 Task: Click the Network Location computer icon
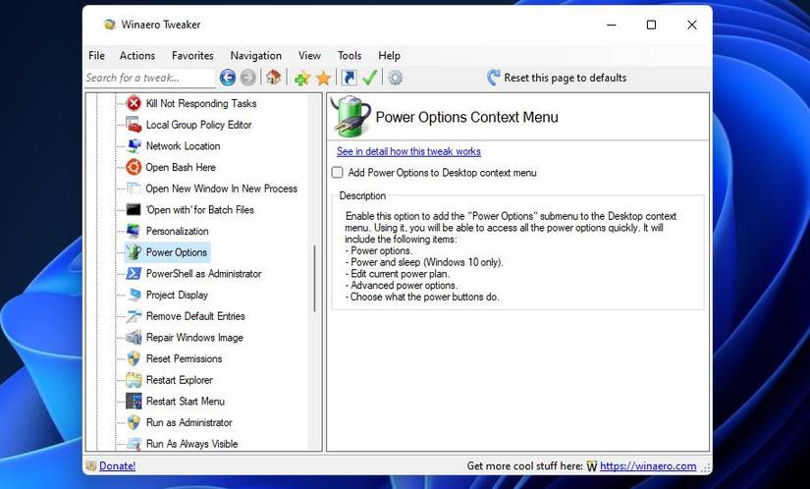coord(134,145)
